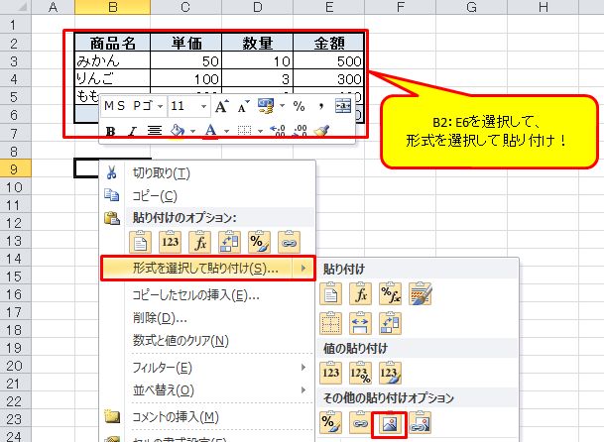Toggle center alignment on mini toolbar
604x442 pixels.
[155, 131]
